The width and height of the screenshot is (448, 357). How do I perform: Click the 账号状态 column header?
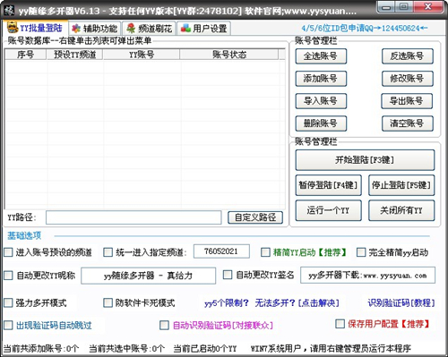pyautogui.click(x=229, y=55)
